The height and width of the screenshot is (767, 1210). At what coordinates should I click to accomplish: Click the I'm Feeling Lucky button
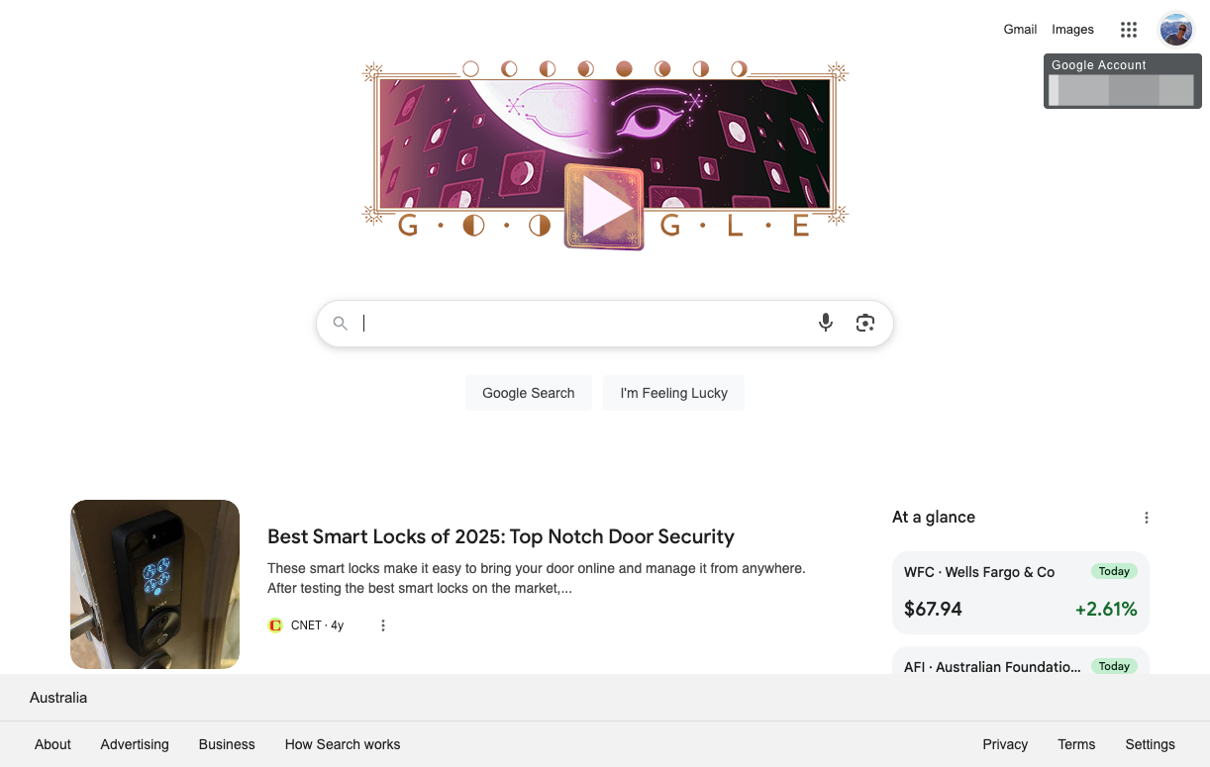(673, 393)
